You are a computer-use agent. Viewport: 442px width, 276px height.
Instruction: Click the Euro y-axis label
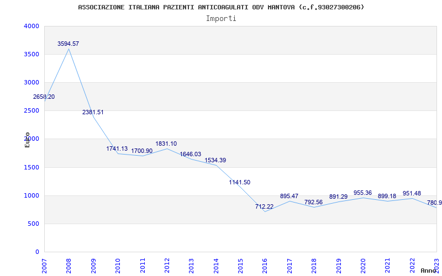(27, 140)
